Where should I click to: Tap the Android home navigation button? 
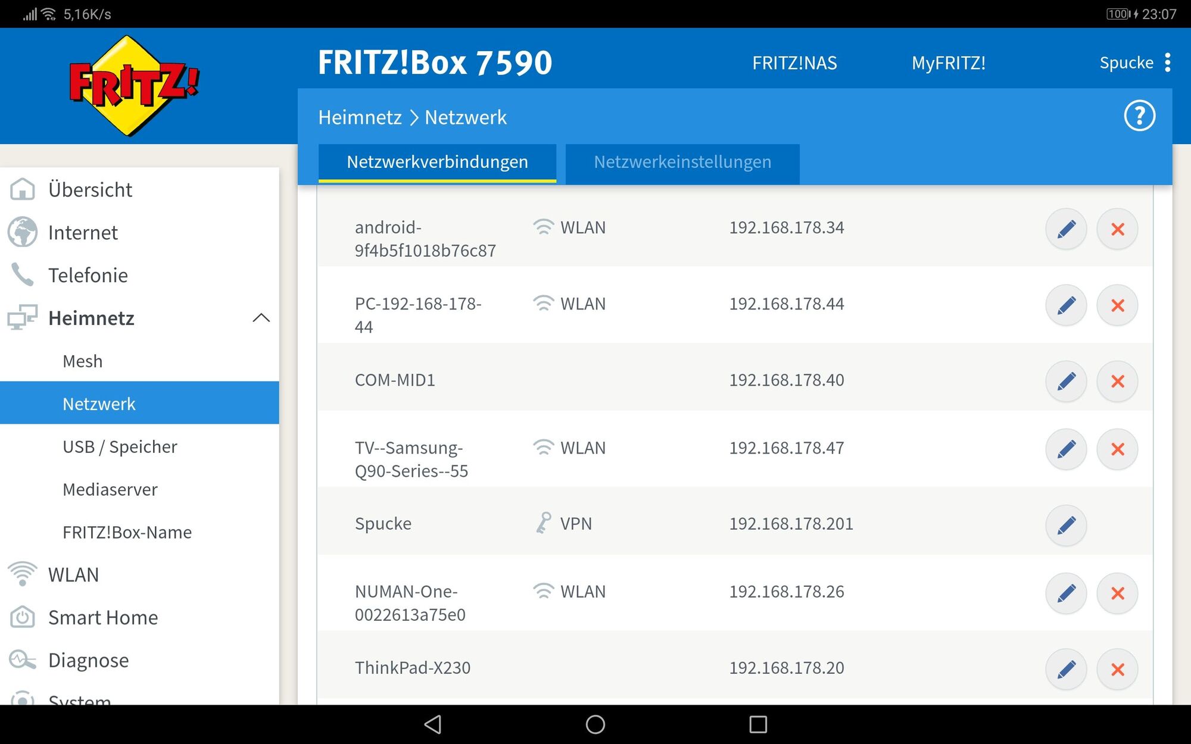click(x=595, y=724)
